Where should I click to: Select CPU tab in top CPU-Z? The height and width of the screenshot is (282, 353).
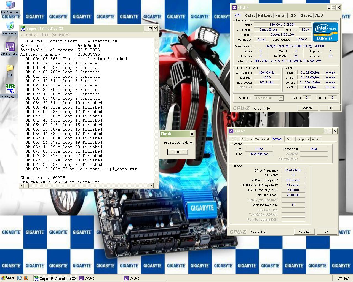pyautogui.click(x=238, y=15)
